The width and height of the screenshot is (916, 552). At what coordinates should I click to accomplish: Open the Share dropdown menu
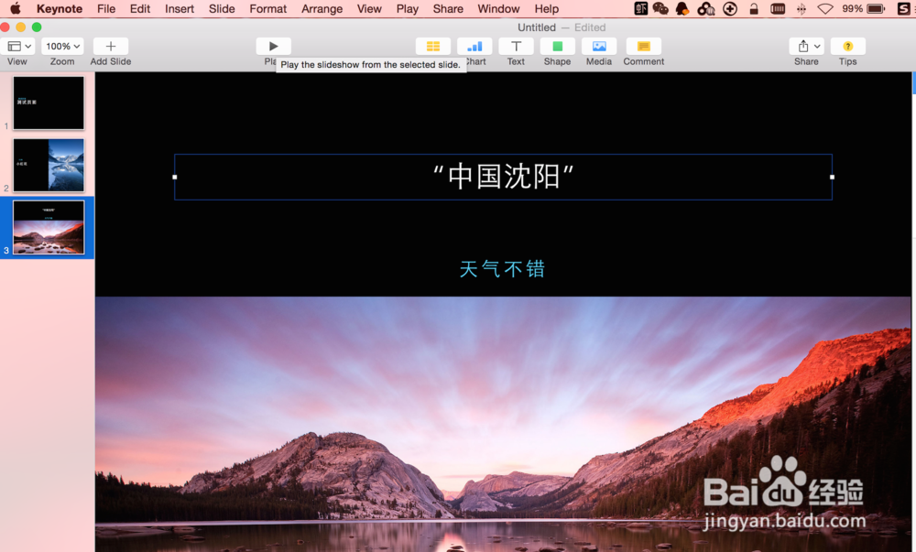point(805,45)
